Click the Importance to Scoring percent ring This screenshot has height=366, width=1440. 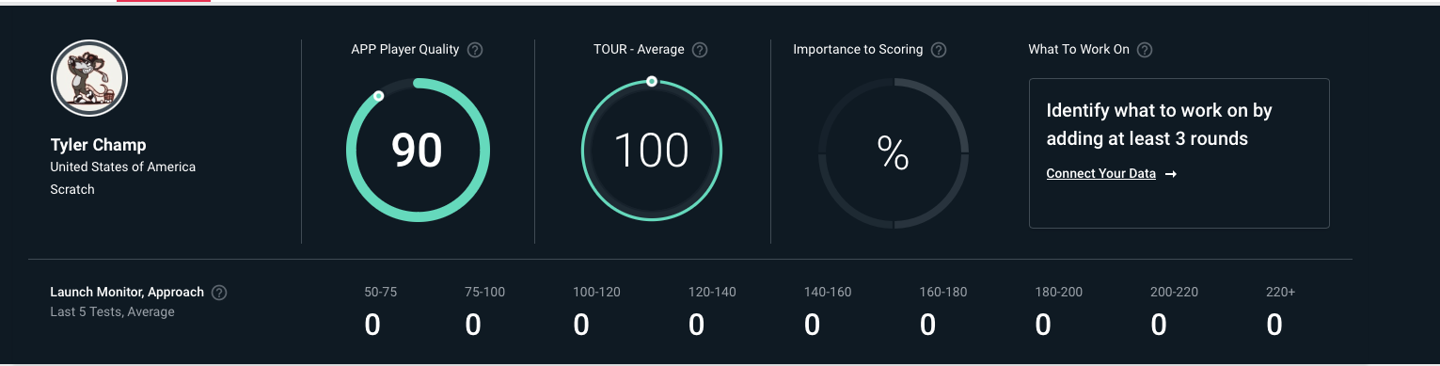[x=893, y=152]
